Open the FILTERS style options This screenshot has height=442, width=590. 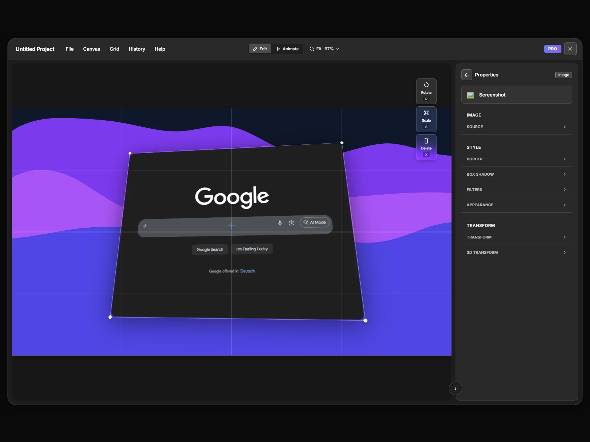pyautogui.click(x=516, y=190)
